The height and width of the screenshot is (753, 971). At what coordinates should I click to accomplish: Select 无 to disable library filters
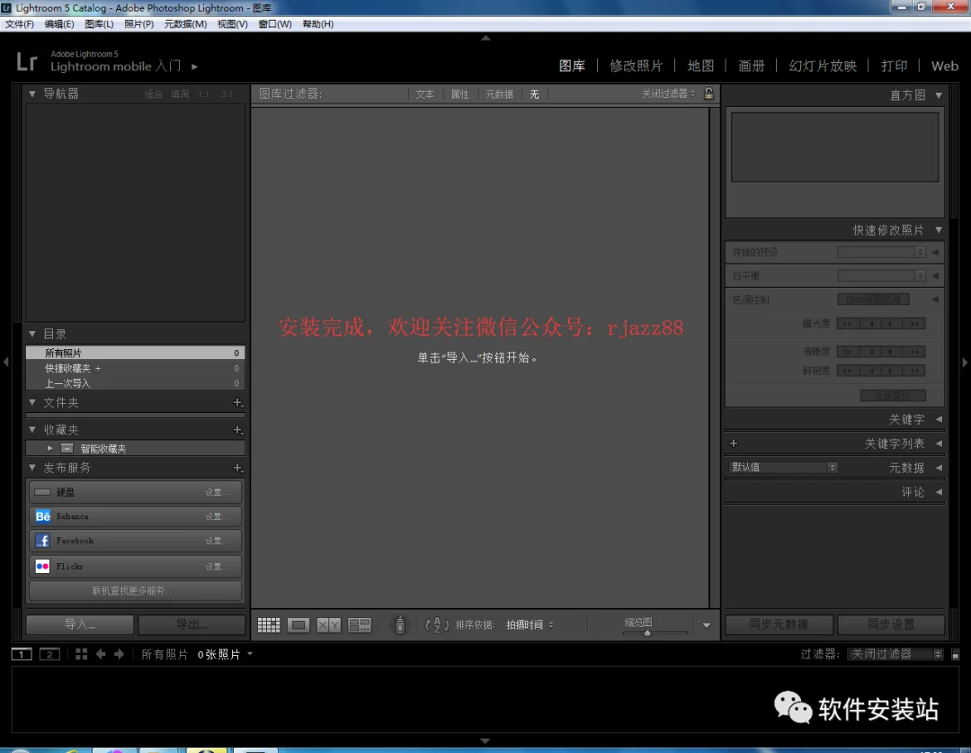tap(534, 94)
